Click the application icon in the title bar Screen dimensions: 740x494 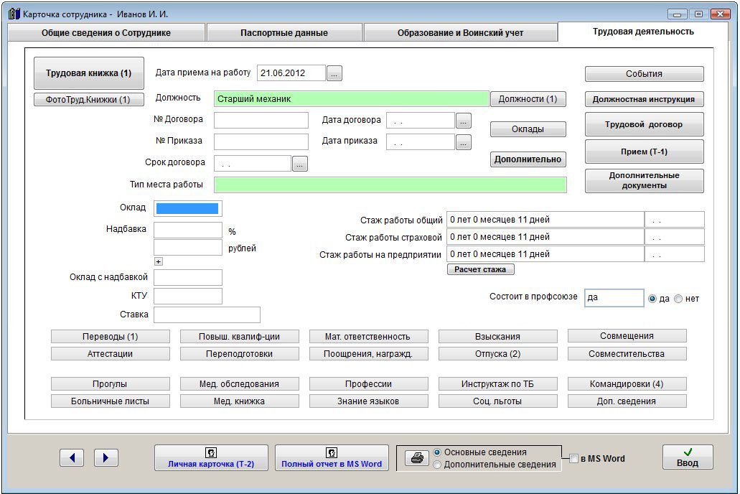coord(14,14)
